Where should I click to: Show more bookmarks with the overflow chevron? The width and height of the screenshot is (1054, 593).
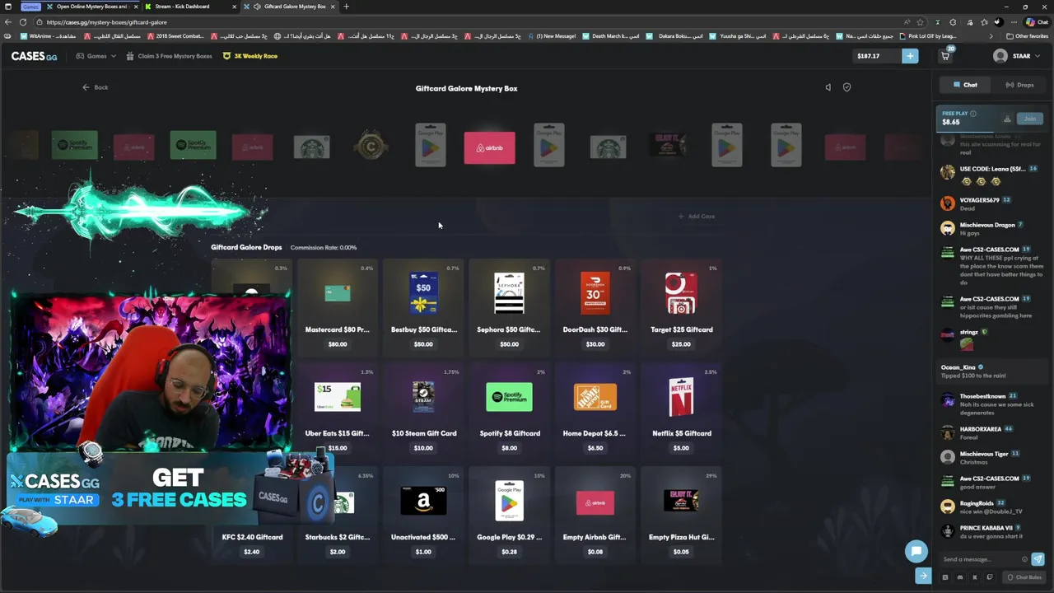[991, 36]
